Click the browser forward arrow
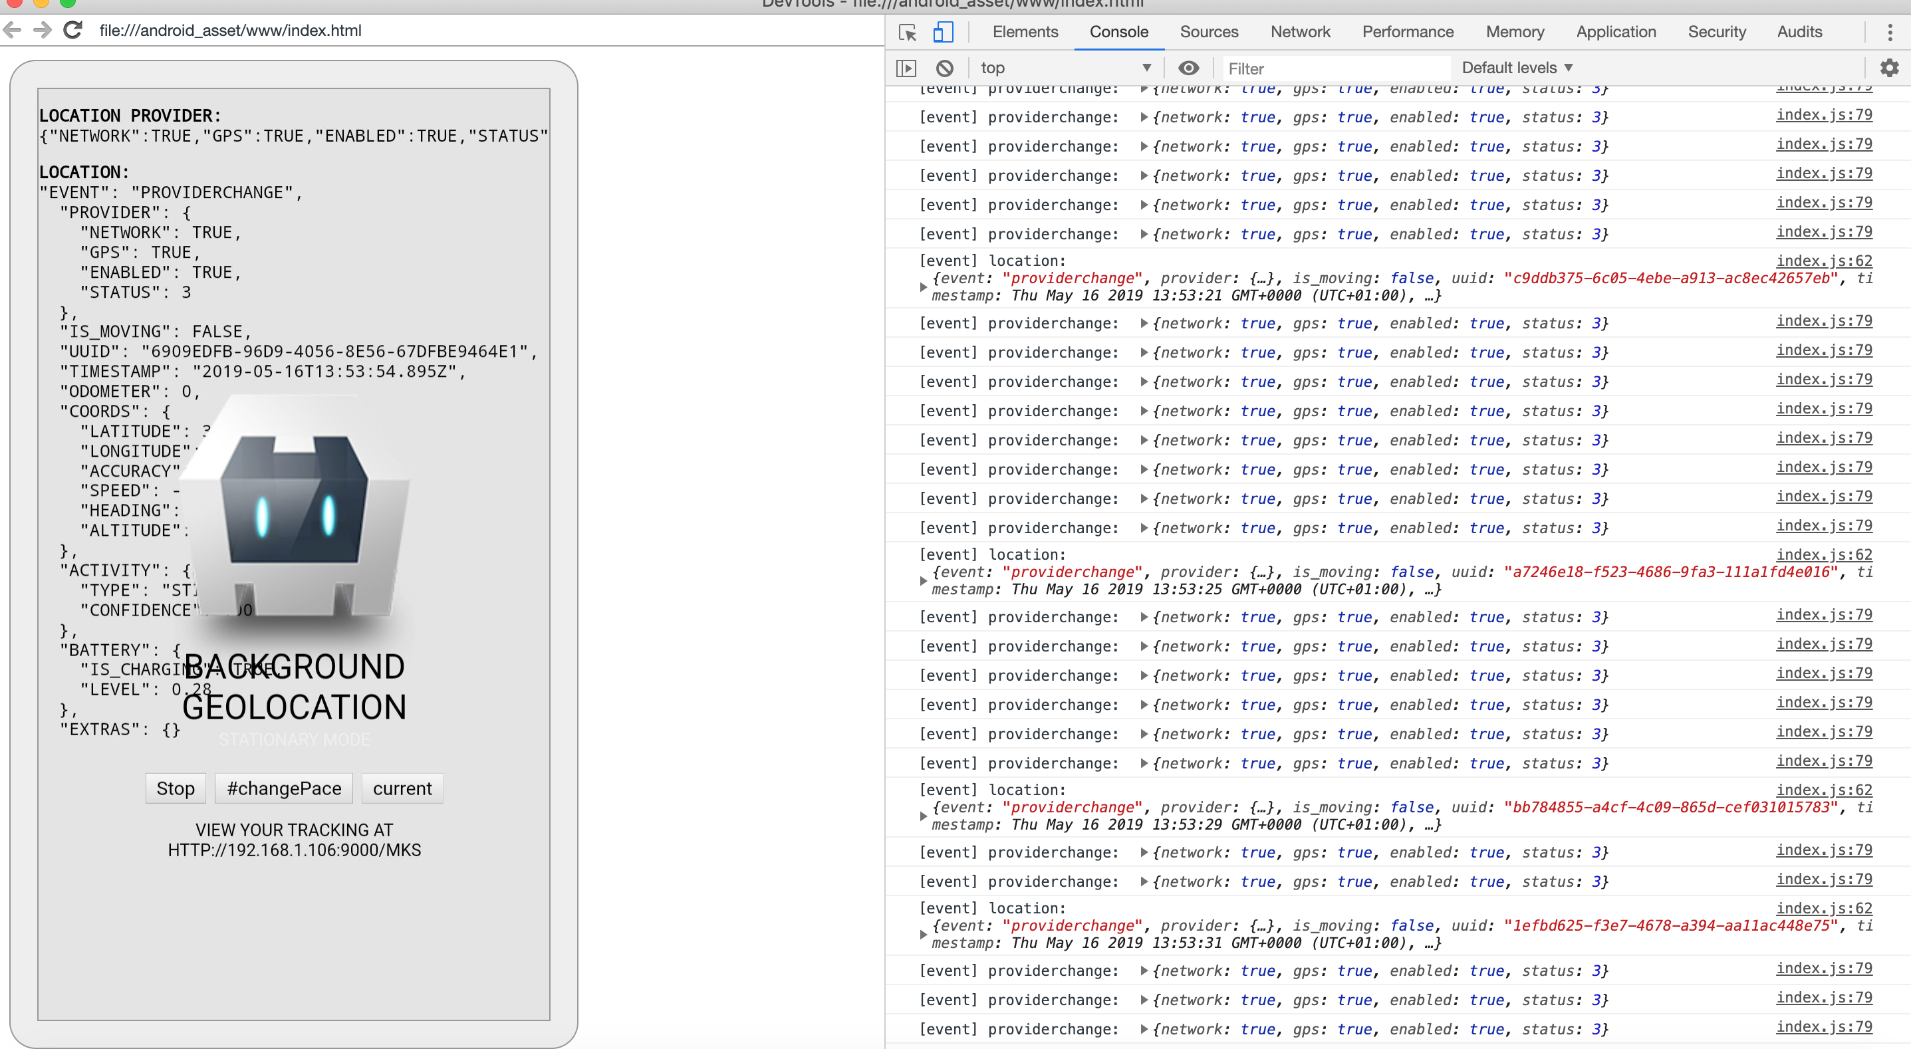The width and height of the screenshot is (1911, 1049). (x=43, y=30)
